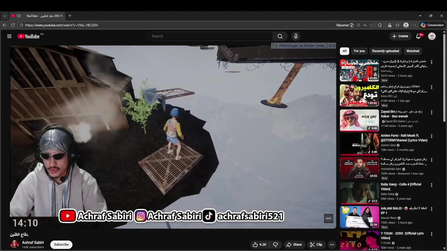The height and width of the screenshot is (251, 447).
Task: Open Achraf Sabiri channel avatar
Action: point(15,245)
